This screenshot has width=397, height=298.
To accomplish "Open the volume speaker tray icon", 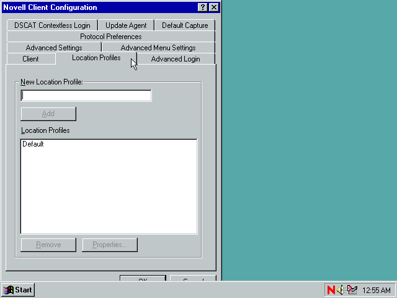I will coord(341,290).
